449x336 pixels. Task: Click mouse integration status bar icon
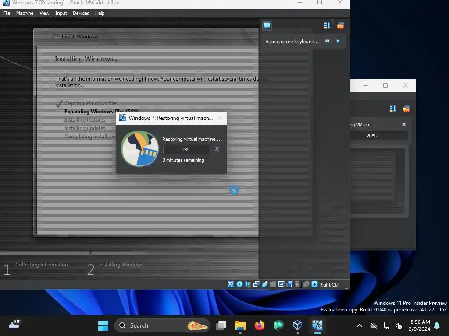[306, 284]
